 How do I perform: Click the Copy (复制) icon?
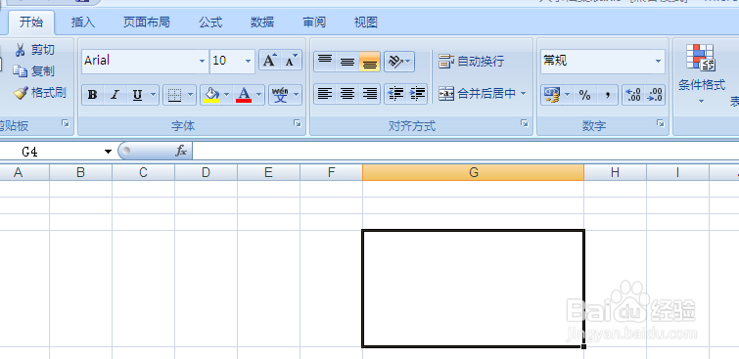21,71
